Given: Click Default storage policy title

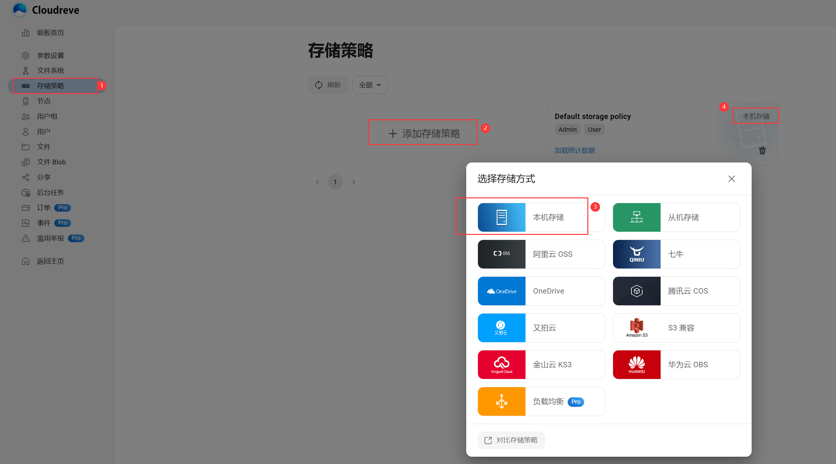Looking at the screenshot, I should point(592,116).
